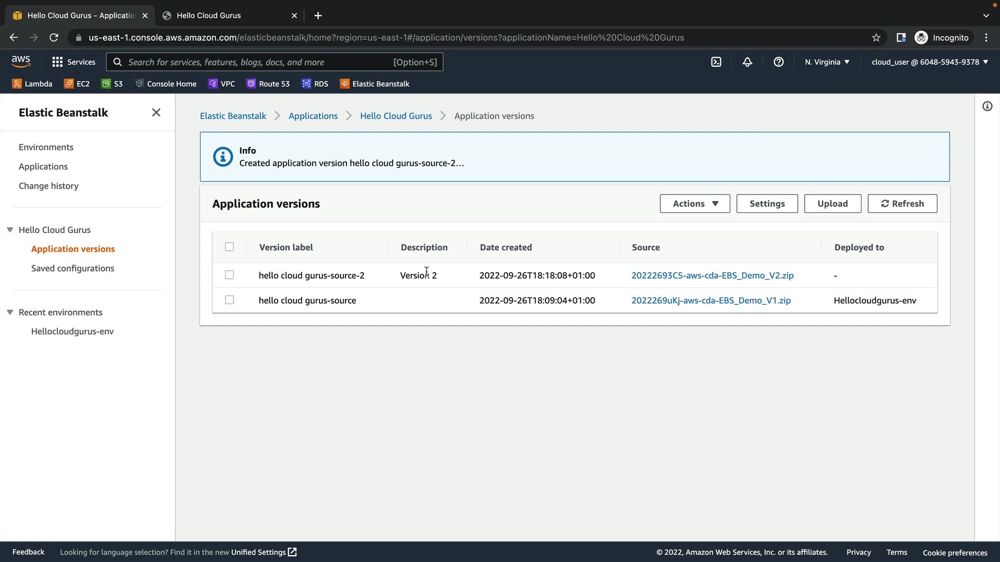Open the EBS_Demo_V2.zip source link
Viewport: 1000px width, 562px height.
(x=712, y=275)
